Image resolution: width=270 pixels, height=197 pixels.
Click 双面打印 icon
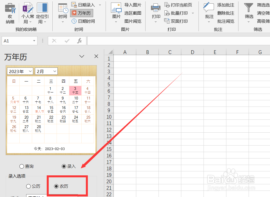(x=167, y=21)
